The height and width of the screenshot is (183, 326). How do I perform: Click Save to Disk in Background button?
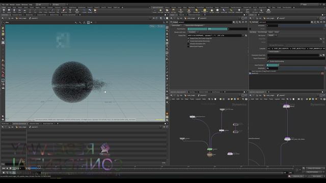[x=194, y=25]
